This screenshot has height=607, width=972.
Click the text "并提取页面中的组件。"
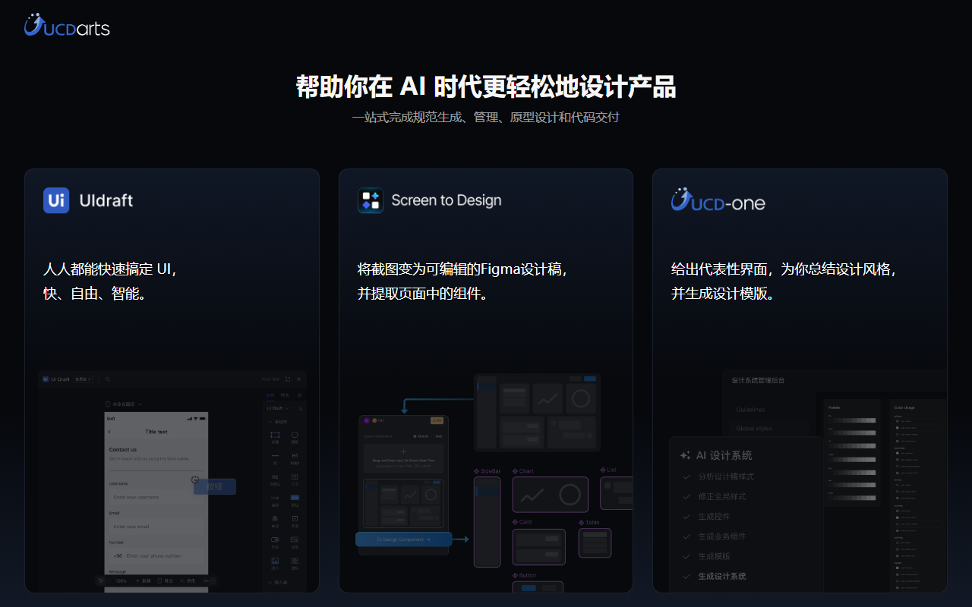pos(422,294)
